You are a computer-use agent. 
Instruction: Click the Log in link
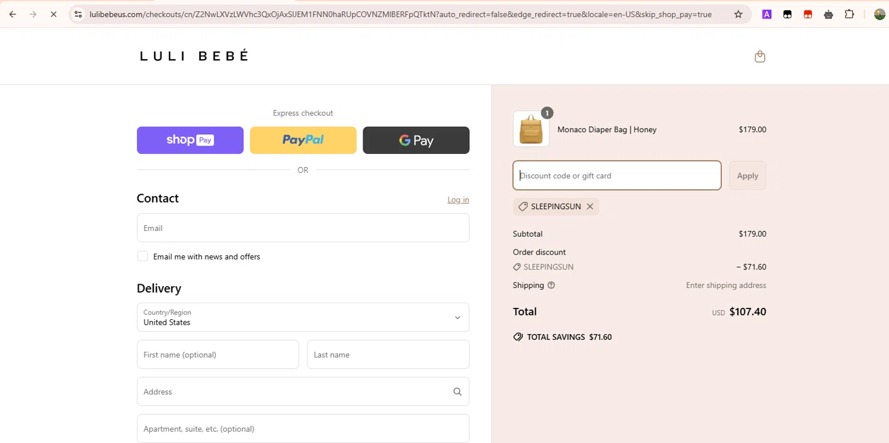coord(458,200)
